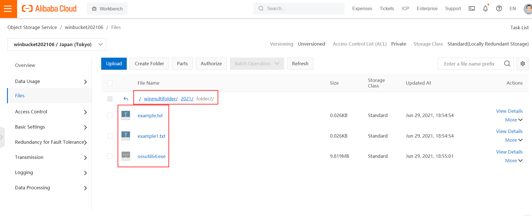Click the 9.819MB size value
Image resolution: width=532 pixels, height=216 pixels.
pyautogui.click(x=339, y=156)
